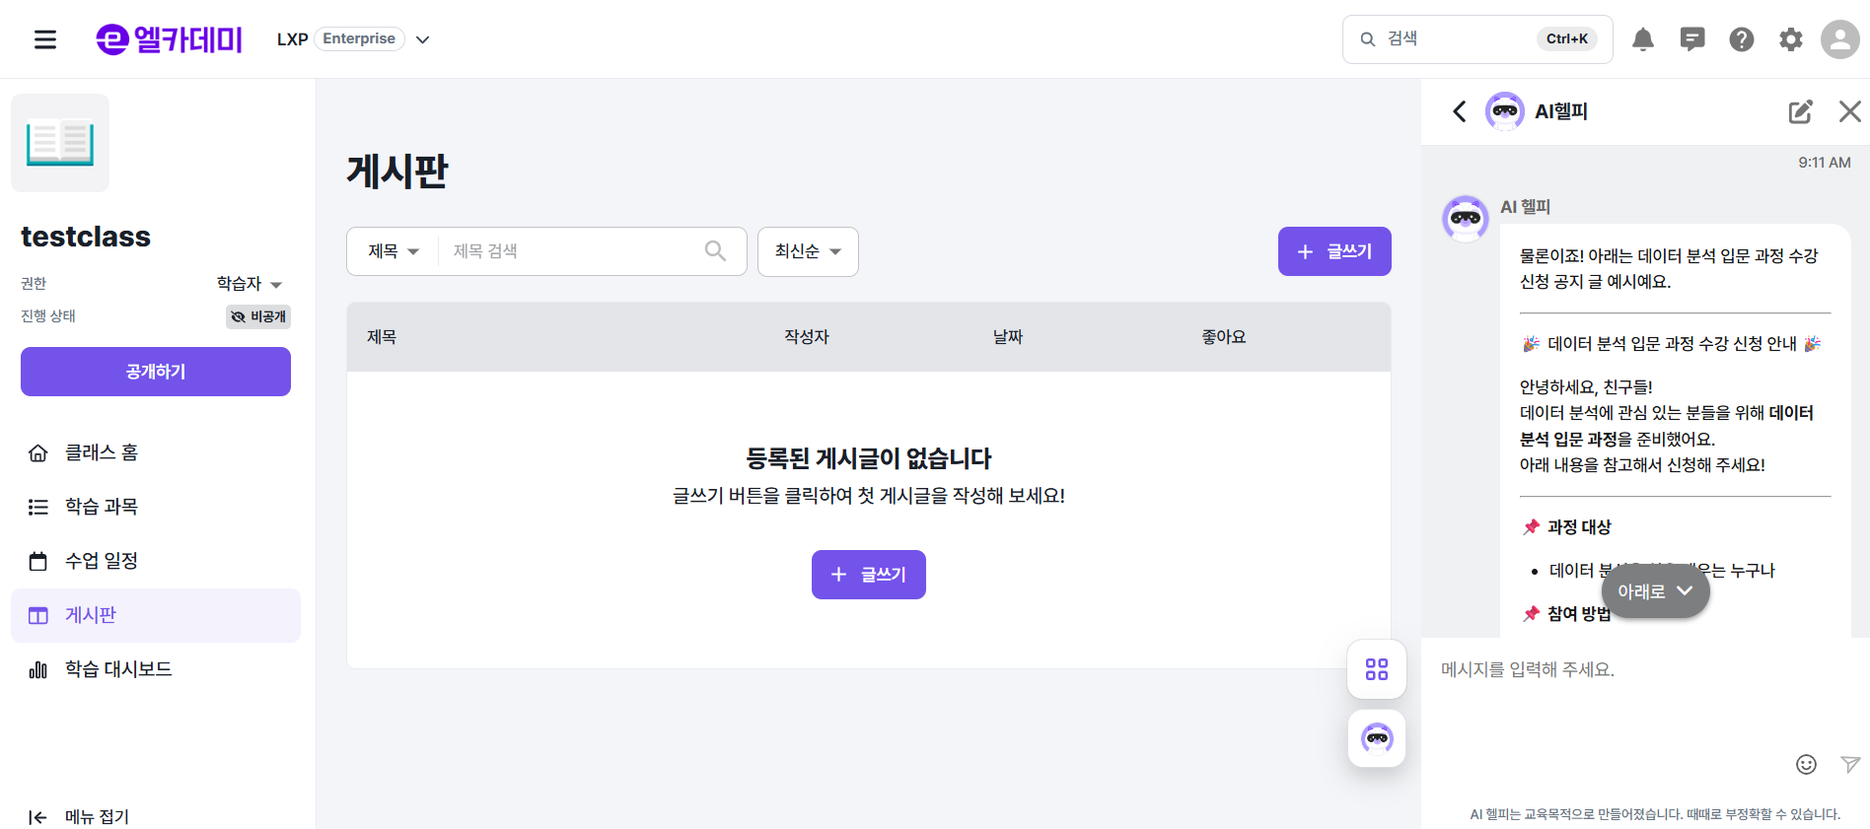
Task: Click the top-right 글쓰기 button
Action: 1333,251
